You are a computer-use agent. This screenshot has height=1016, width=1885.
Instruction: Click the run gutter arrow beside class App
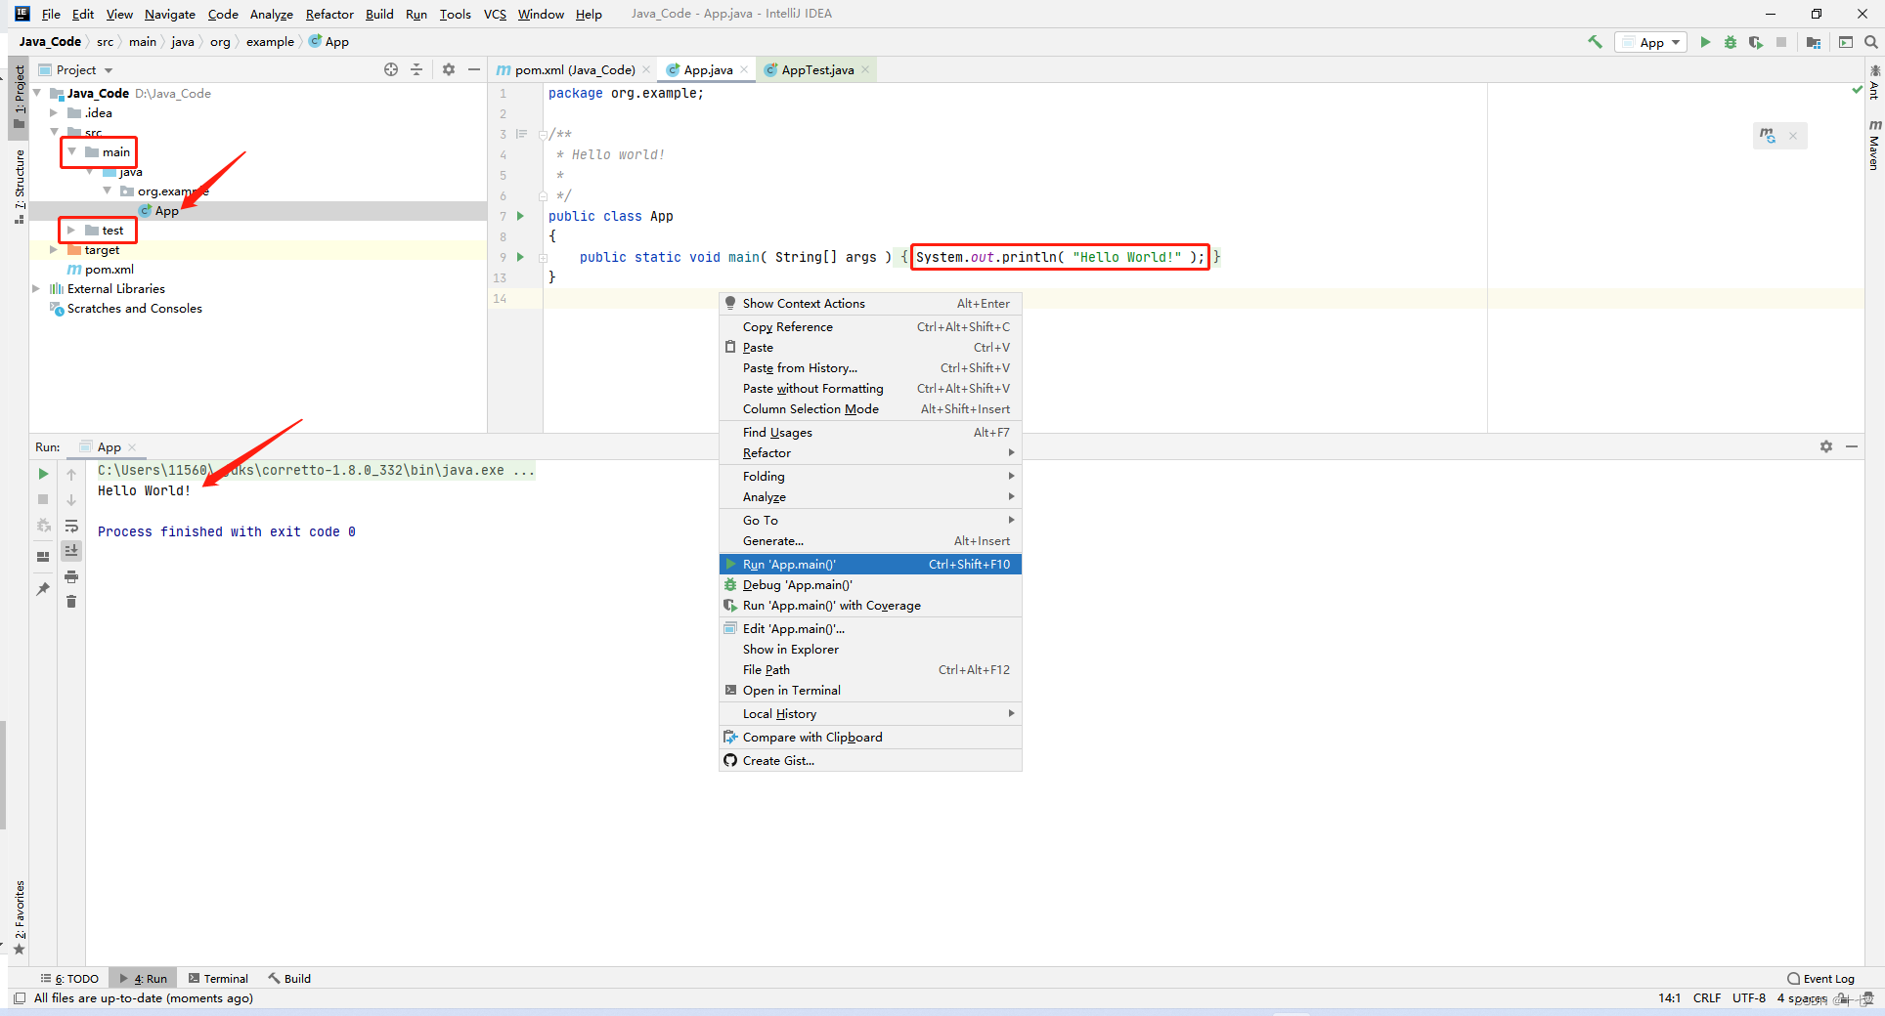[x=520, y=216]
